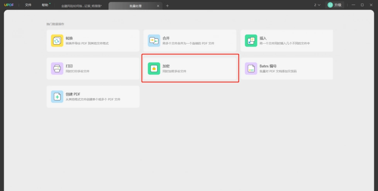Viewport: 378px width, 191px height.
Task: Click the 创建 PDF plus icon
Action: 57,97
